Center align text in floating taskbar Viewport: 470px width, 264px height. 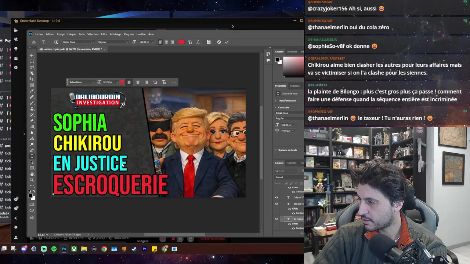138,82
